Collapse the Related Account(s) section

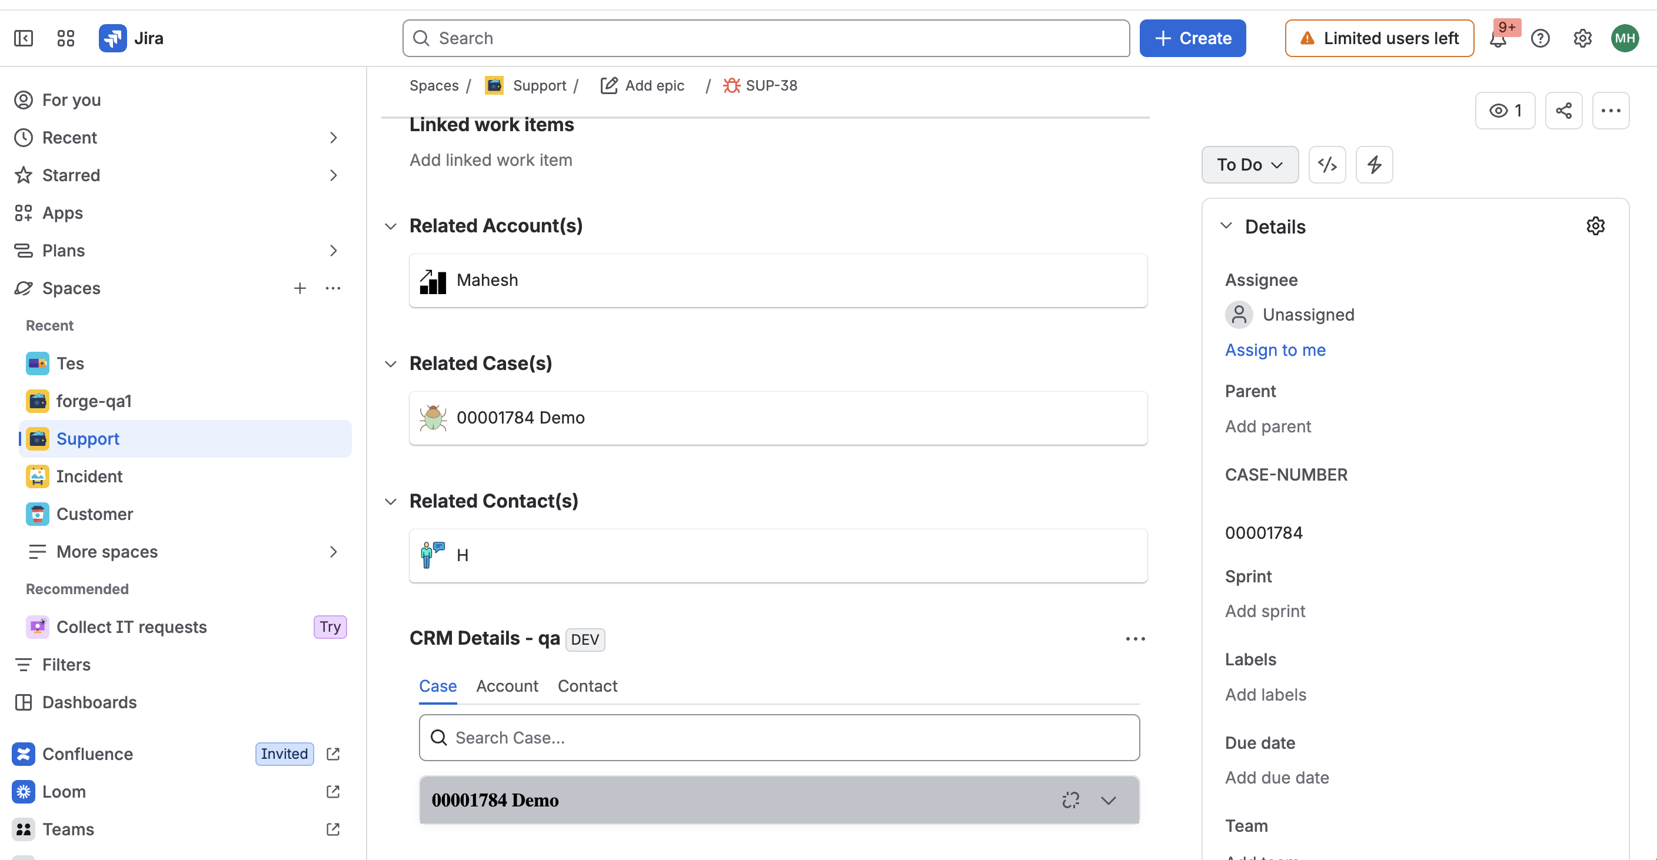[391, 226]
